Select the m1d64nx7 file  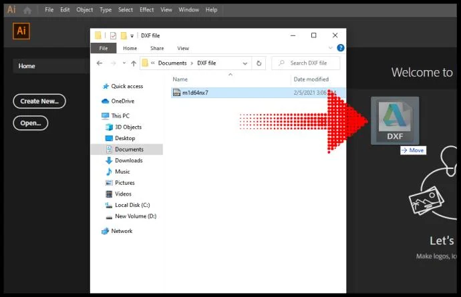[258, 93]
